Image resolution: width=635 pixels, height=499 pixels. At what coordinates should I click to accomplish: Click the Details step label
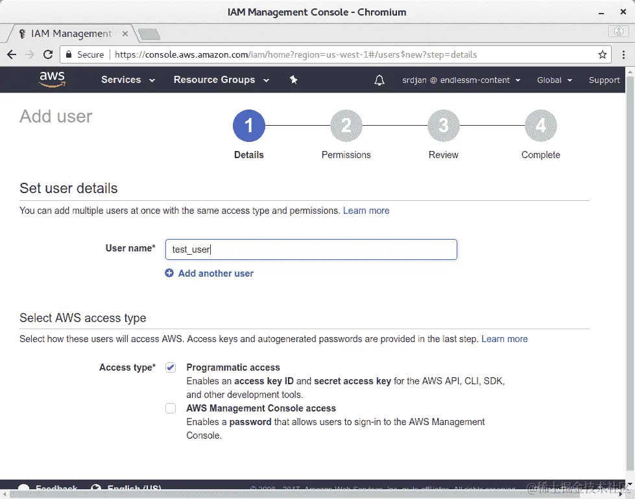[x=248, y=155]
